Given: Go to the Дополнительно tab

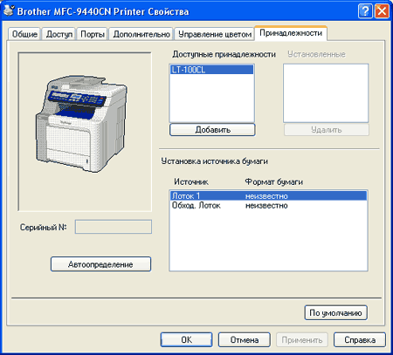Looking at the screenshot, I should [x=141, y=34].
